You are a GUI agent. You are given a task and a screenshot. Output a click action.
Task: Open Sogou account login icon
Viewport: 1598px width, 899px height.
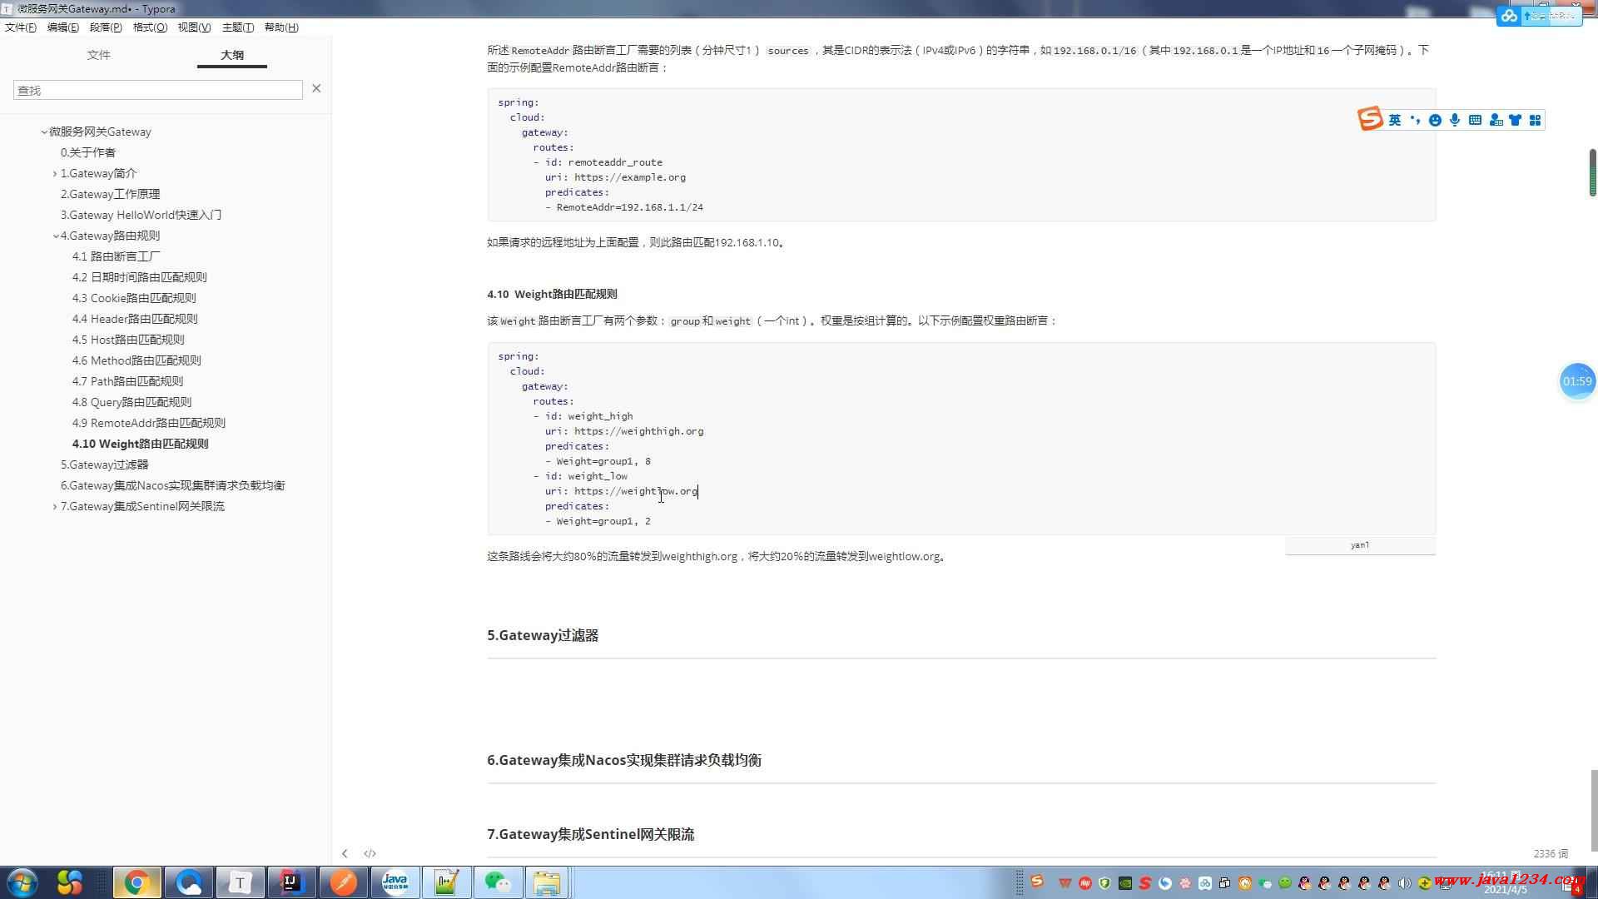click(1496, 120)
